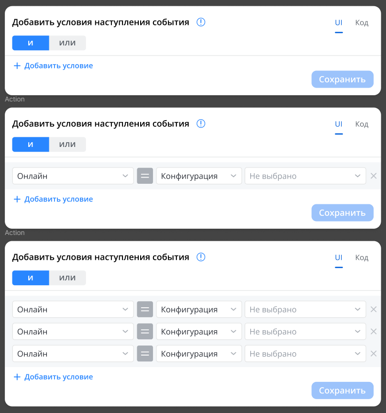The image size is (386, 413).
Task: Remove first condition row in bottom panel
Action: [x=374, y=309]
